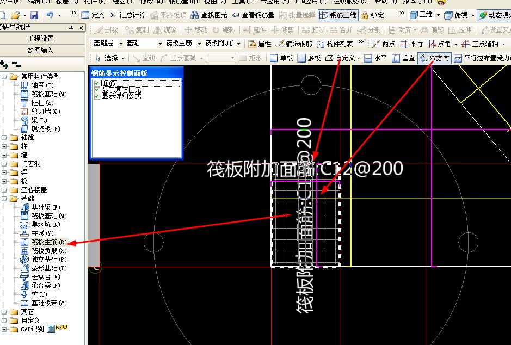511x345 pixels.
Task: Open 查看钢筋量 rebar quantity viewer
Action: pyautogui.click(x=256, y=15)
